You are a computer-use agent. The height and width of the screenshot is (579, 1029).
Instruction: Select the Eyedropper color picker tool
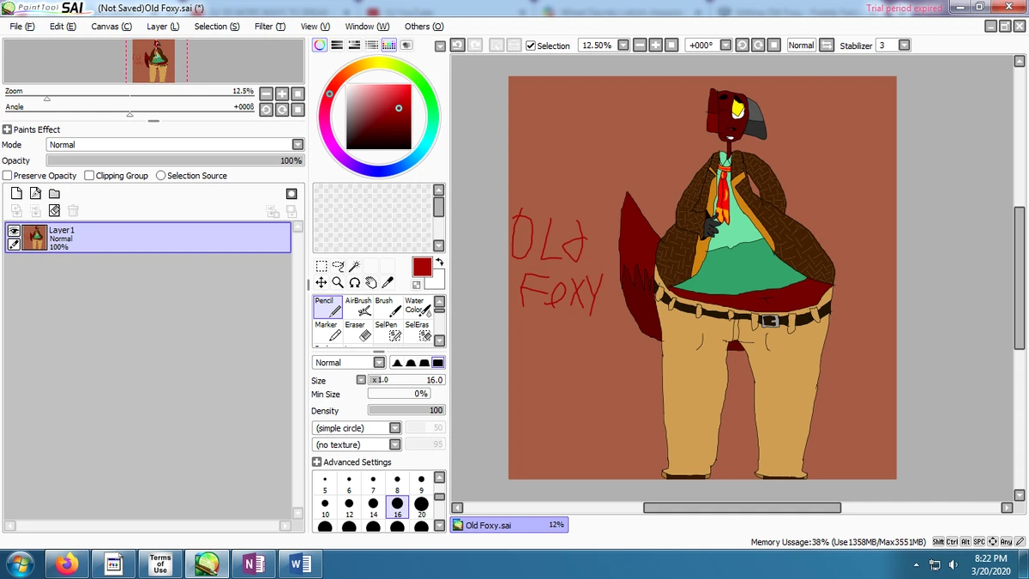[x=387, y=283]
